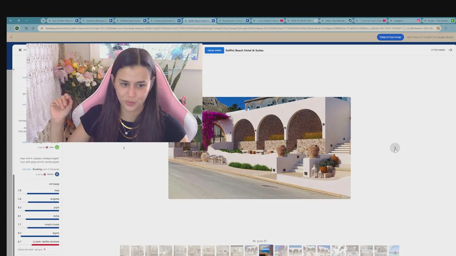Image resolution: width=456 pixels, height=256 pixels.
Task: Click reviewer Jane's green avatar icon
Action: tap(57, 147)
